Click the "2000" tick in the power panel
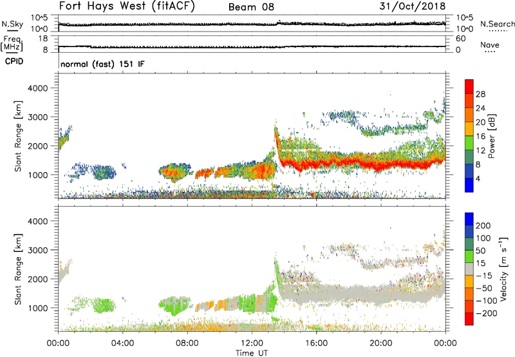The width and height of the screenshot is (515, 357). click(38, 146)
